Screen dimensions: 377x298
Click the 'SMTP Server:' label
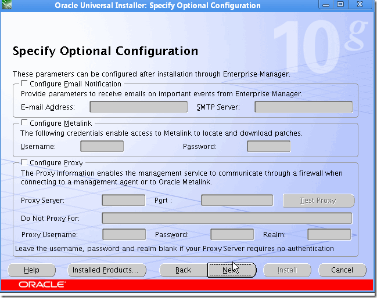click(218, 107)
